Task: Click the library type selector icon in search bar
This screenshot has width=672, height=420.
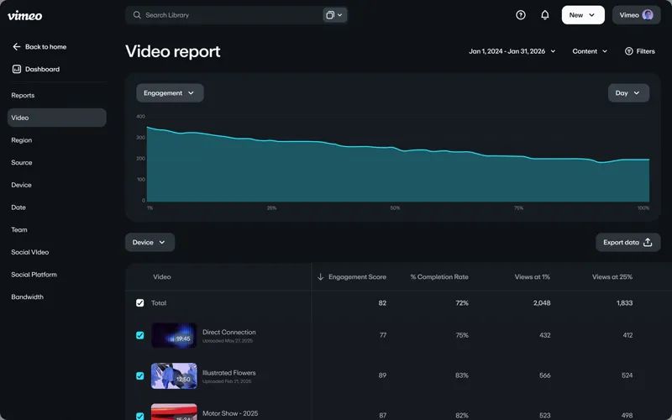Action: [333, 15]
